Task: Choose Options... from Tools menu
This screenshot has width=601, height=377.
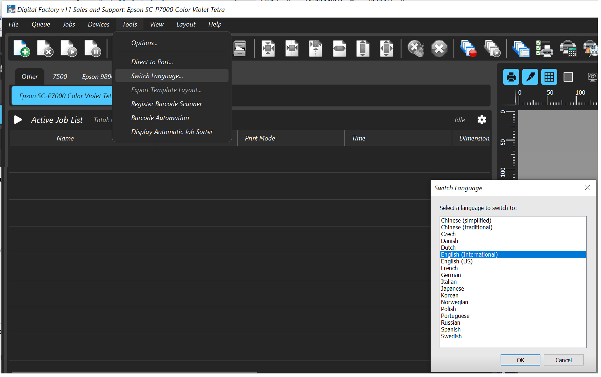Action: point(172,43)
